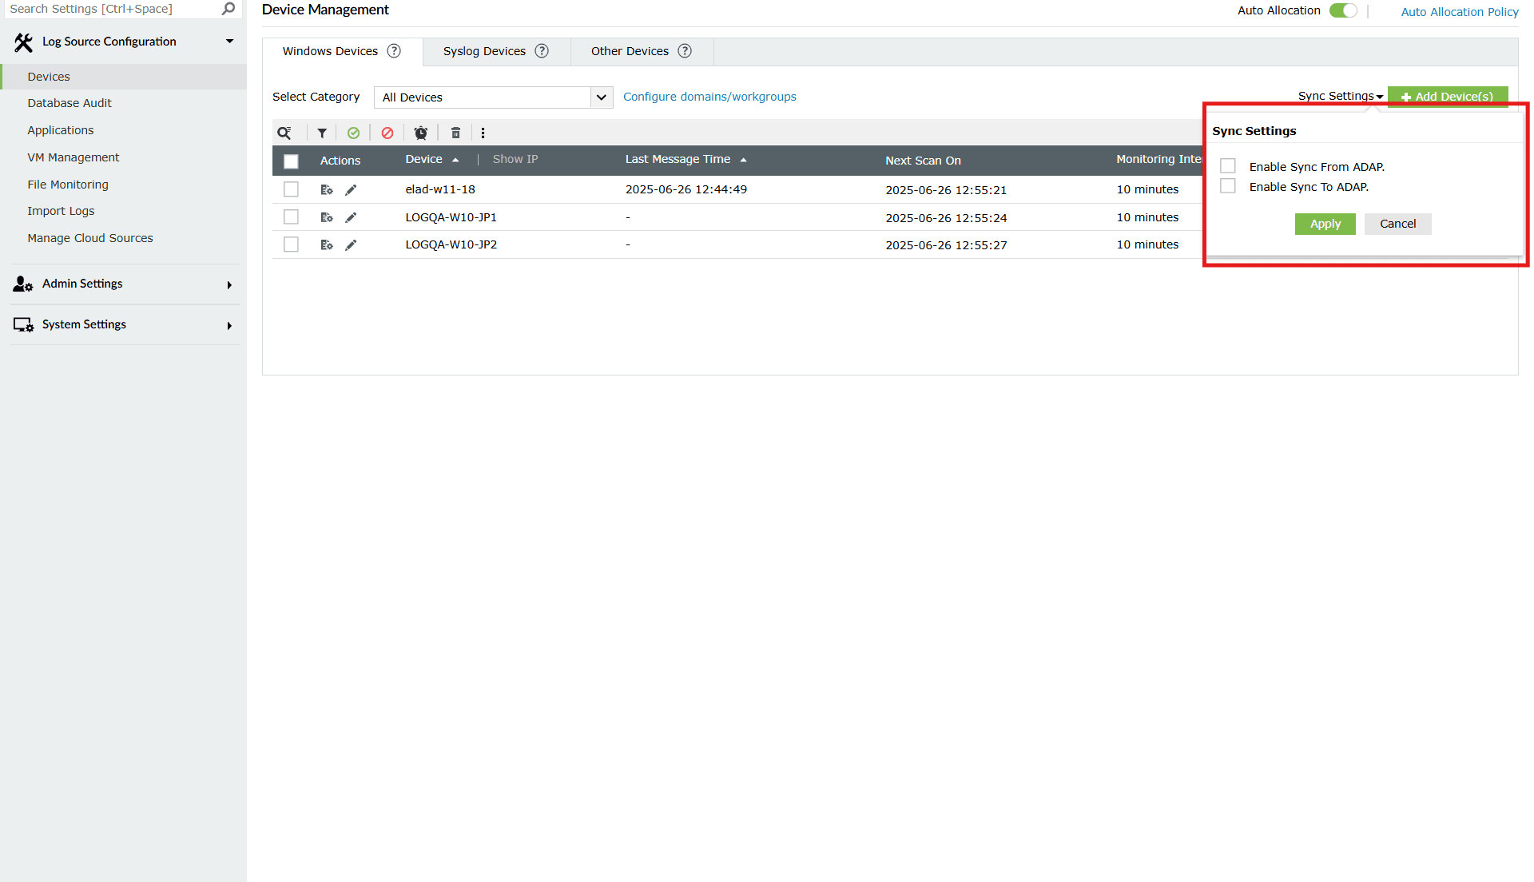Open the three-dot more options menu
Screen dimensions: 1534x882
tap(483, 133)
